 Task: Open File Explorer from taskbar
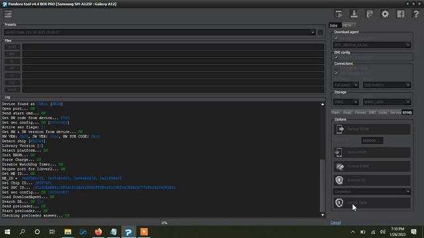[x=68, y=232]
